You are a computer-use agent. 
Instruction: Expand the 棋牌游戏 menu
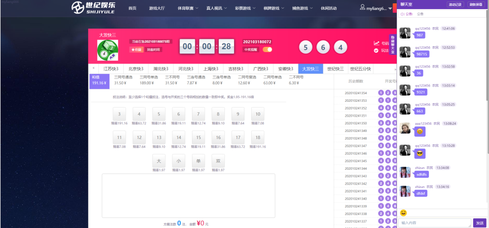tap(274, 8)
